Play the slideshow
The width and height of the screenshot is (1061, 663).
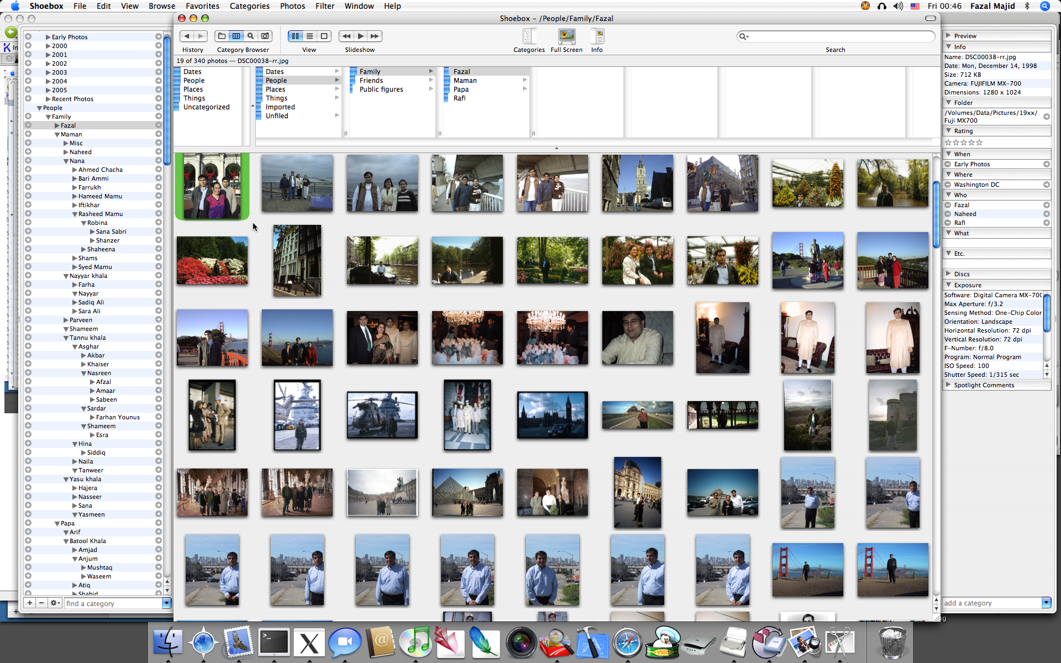tap(360, 36)
